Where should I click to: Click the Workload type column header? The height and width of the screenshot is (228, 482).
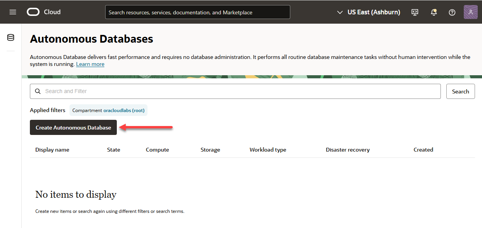(x=268, y=150)
